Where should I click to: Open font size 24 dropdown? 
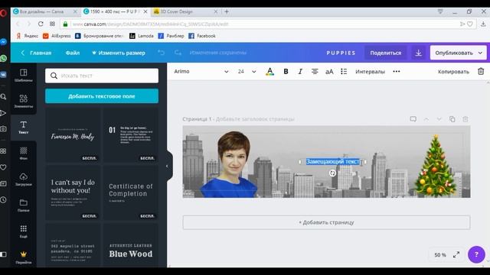coord(247,71)
